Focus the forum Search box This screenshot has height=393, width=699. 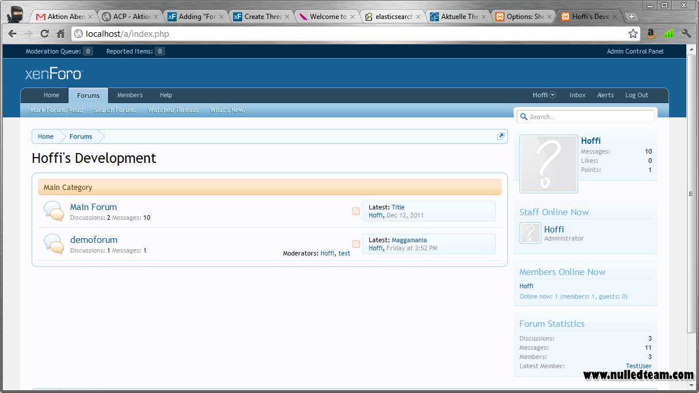586,117
